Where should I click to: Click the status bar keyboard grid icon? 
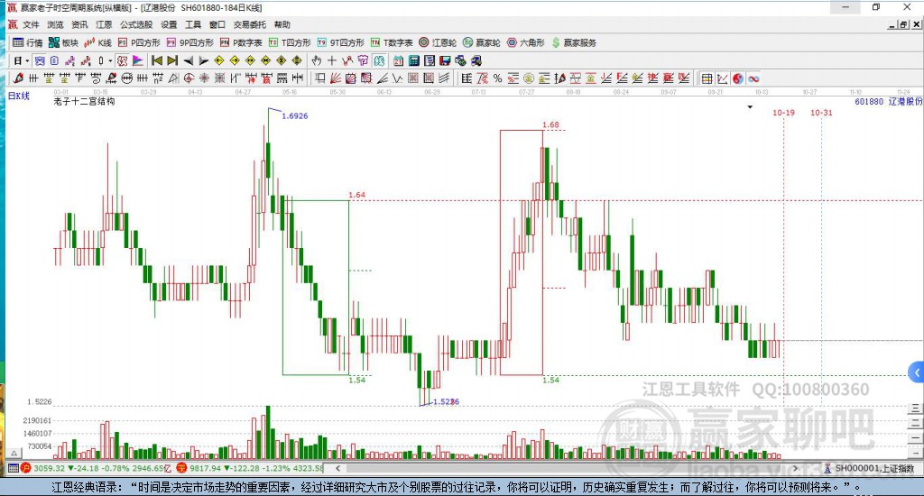coord(13,468)
